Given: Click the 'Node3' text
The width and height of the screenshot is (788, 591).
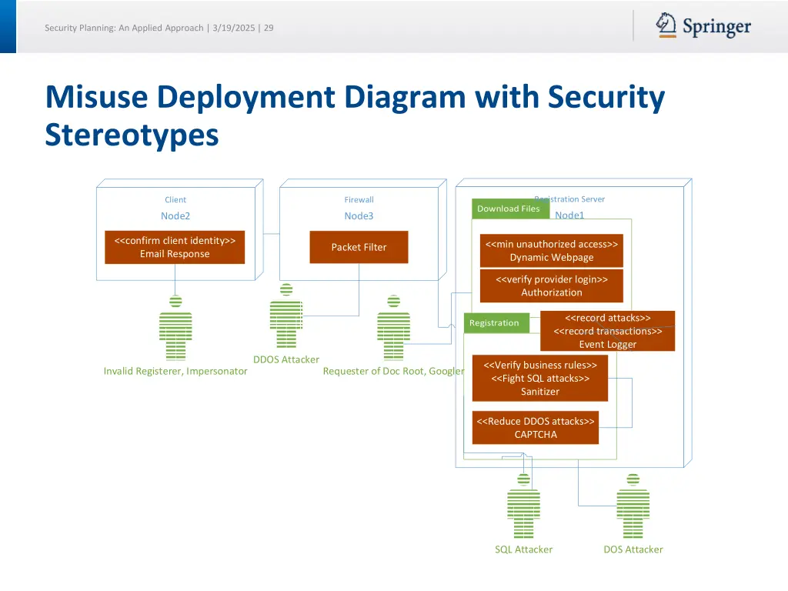Looking at the screenshot, I should [359, 215].
